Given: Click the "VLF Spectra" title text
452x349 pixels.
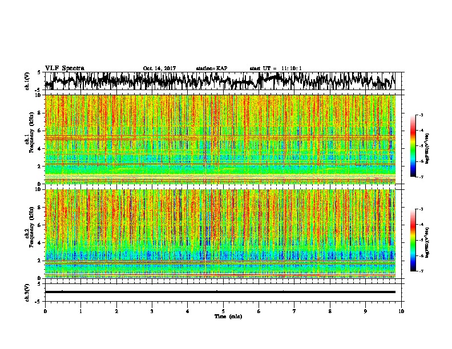Looking at the screenshot, I should click(64, 68).
